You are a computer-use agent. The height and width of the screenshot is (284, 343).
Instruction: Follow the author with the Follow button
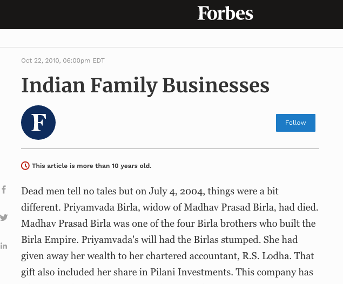[x=295, y=123]
